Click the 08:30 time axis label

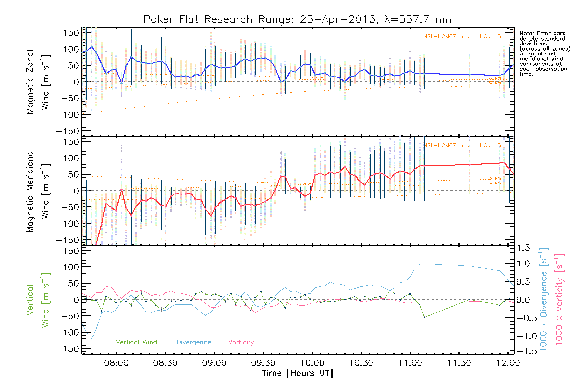point(165,363)
